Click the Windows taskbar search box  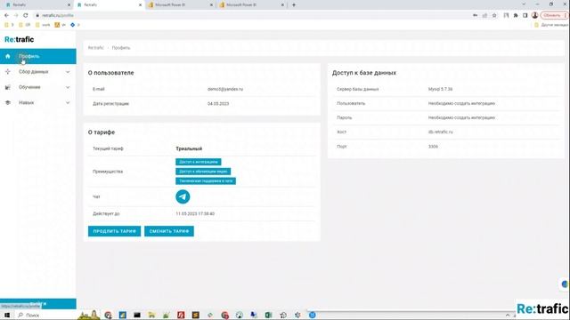(x=45, y=315)
